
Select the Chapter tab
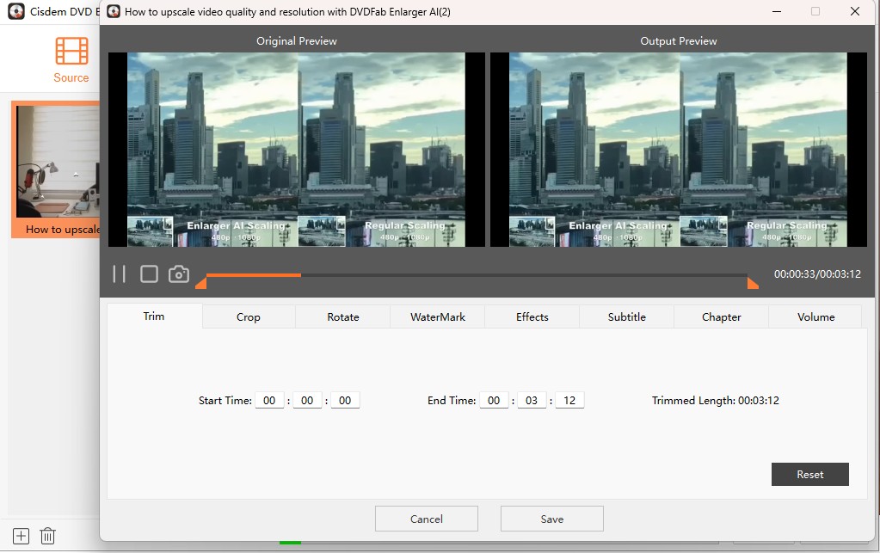721,316
